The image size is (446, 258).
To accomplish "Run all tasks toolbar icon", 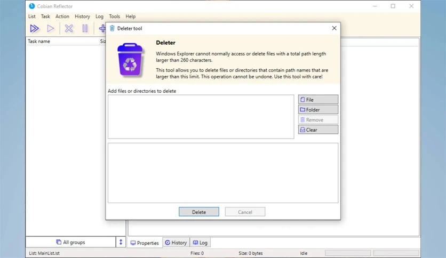I will [35, 28].
